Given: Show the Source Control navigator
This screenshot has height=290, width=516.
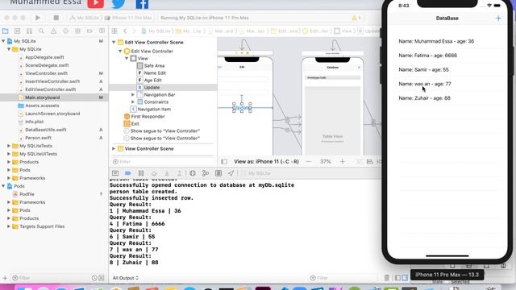Looking at the screenshot, I should point(17,31).
